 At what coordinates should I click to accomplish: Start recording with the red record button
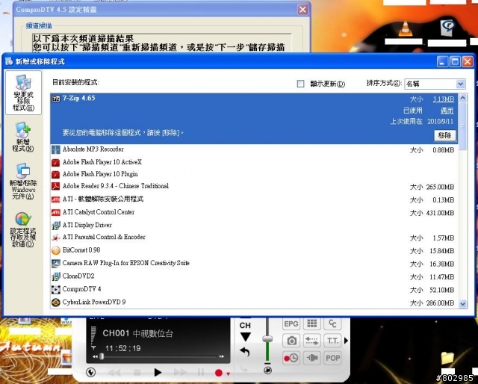tap(219, 373)
